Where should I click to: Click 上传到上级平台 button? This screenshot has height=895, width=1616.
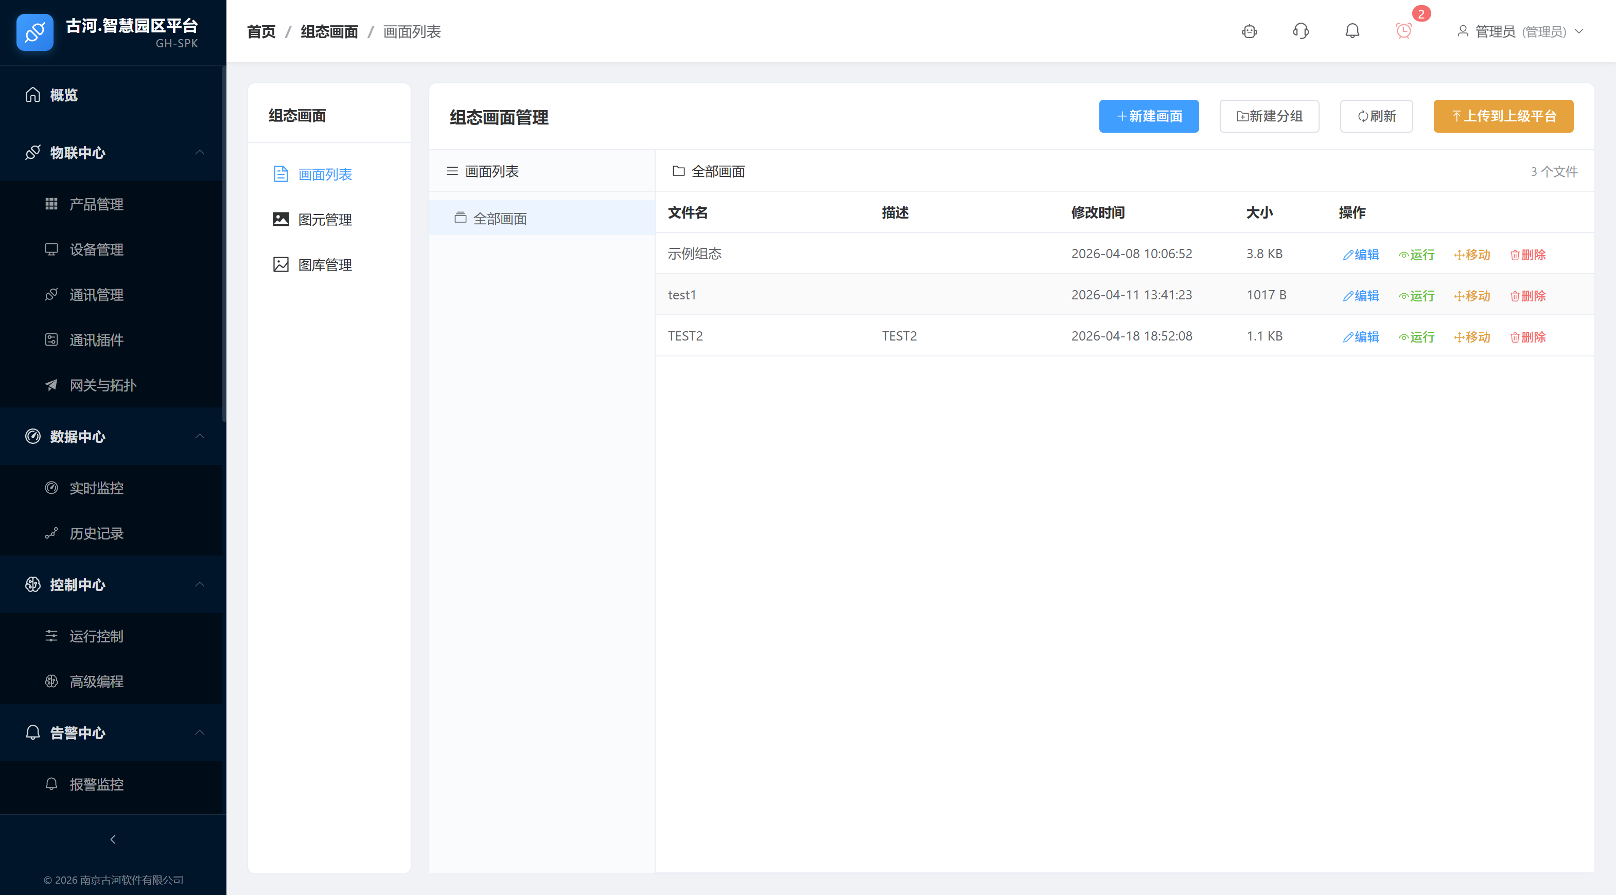pyautogui.click(x=1503, y=116)
